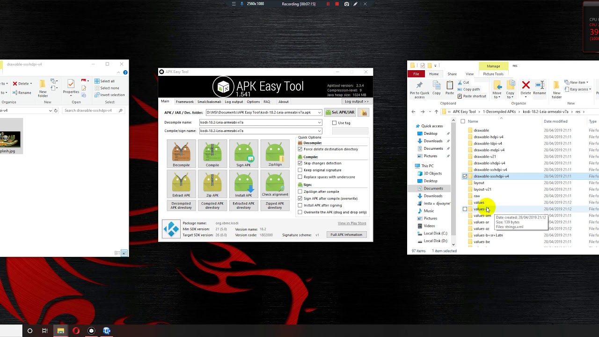Click the recorder camera screenshot icon
The image size is (599, 337).
click(347, 4)
